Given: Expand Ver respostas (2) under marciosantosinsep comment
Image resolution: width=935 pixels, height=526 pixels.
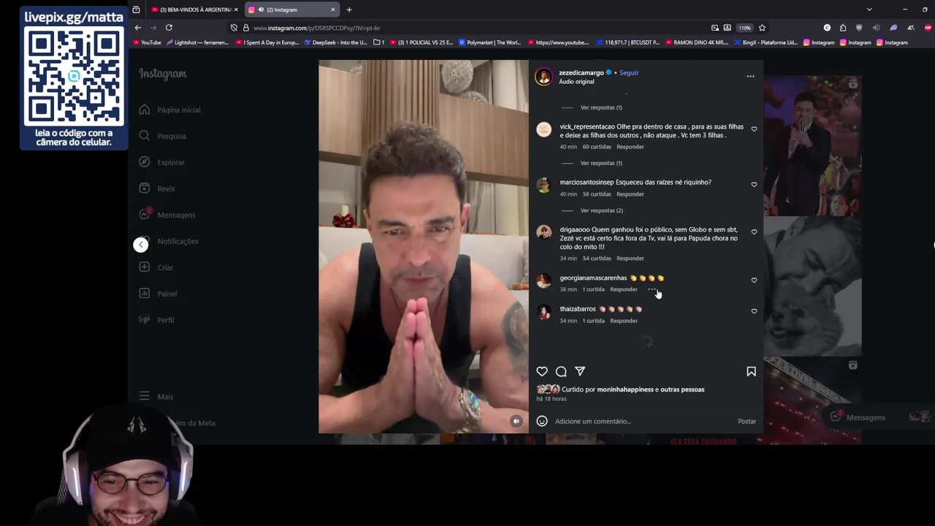Looking at the screenshot, I should tap(601, 210).
